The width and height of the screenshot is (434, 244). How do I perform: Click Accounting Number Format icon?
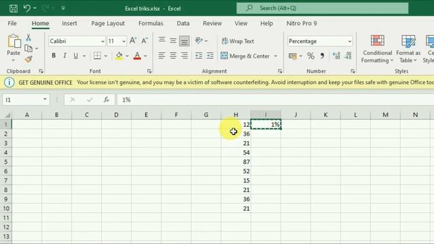click(x=292, y=56)
